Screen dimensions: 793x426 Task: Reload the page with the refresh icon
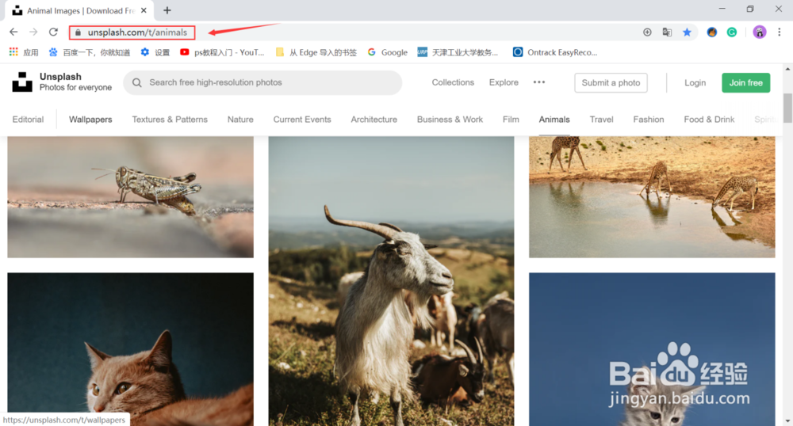[x=53, y=32]
